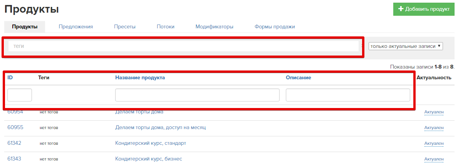
Task: Open product Делаем торты дома, доступ на месяц
Action: point(161,128)
